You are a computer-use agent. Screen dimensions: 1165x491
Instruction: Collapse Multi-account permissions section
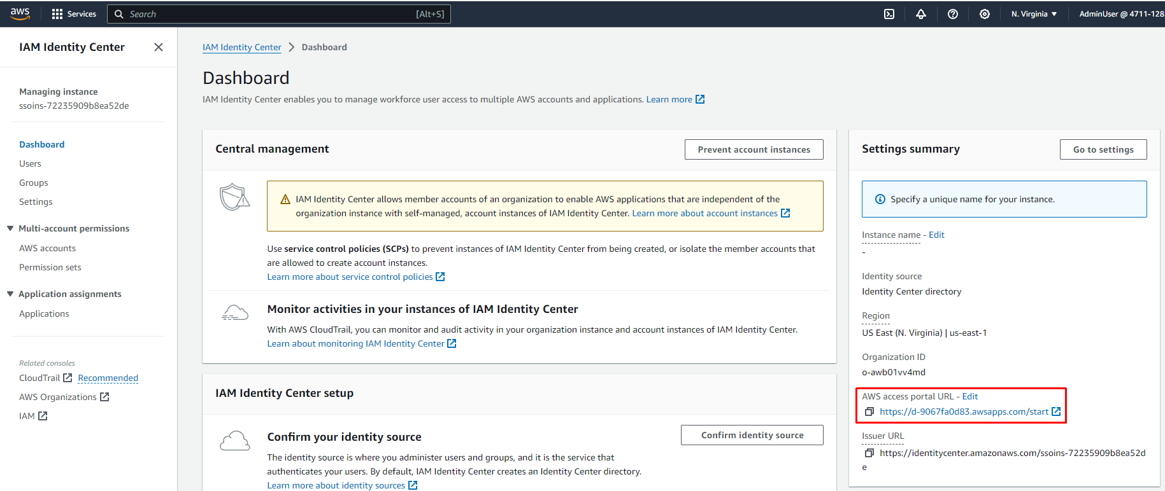tap(10, 228)
